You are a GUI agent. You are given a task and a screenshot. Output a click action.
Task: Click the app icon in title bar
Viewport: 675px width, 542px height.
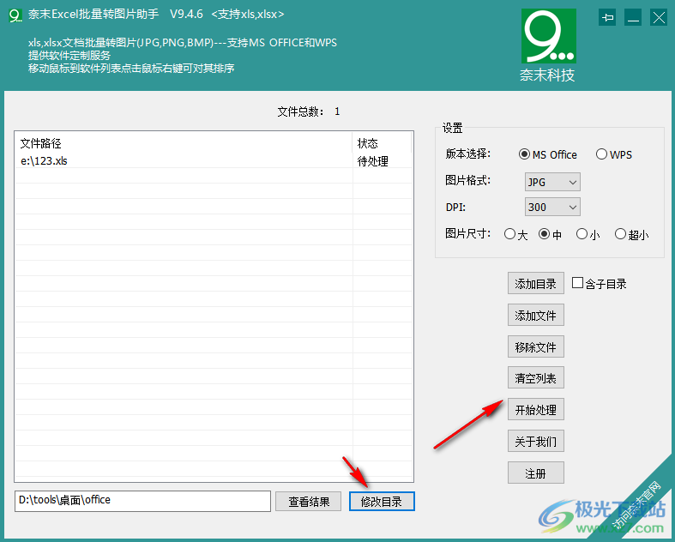point(15,15)
